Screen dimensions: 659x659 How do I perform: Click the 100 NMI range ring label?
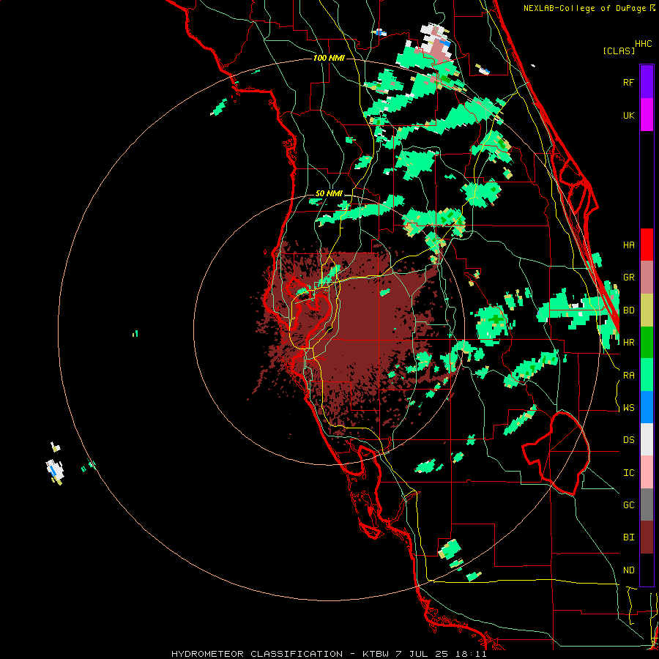329,58
